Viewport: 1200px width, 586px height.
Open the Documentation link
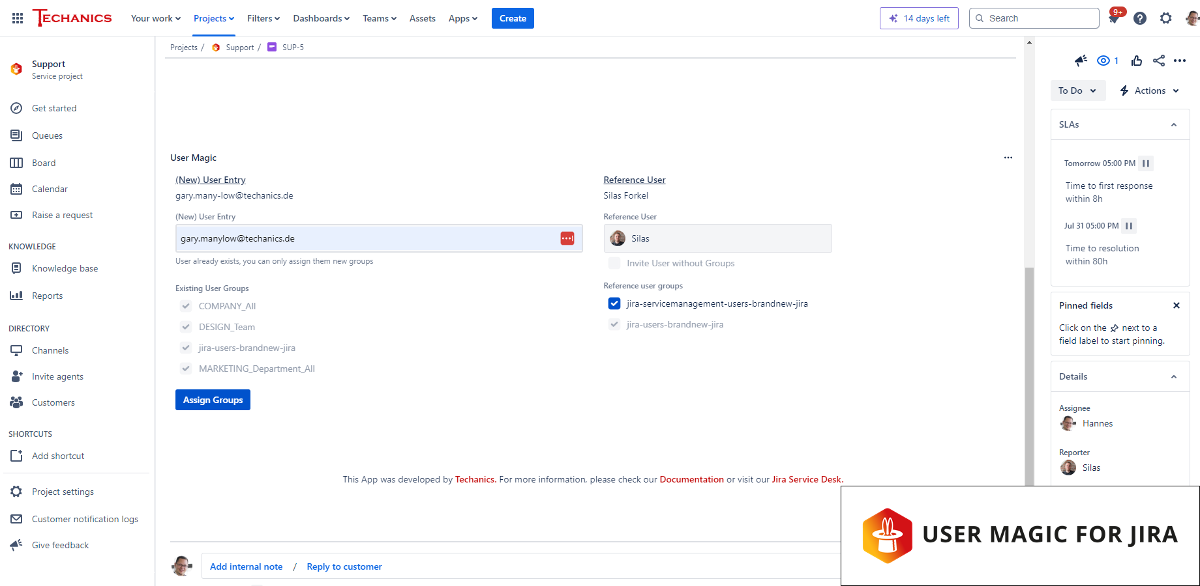[691, 479]
